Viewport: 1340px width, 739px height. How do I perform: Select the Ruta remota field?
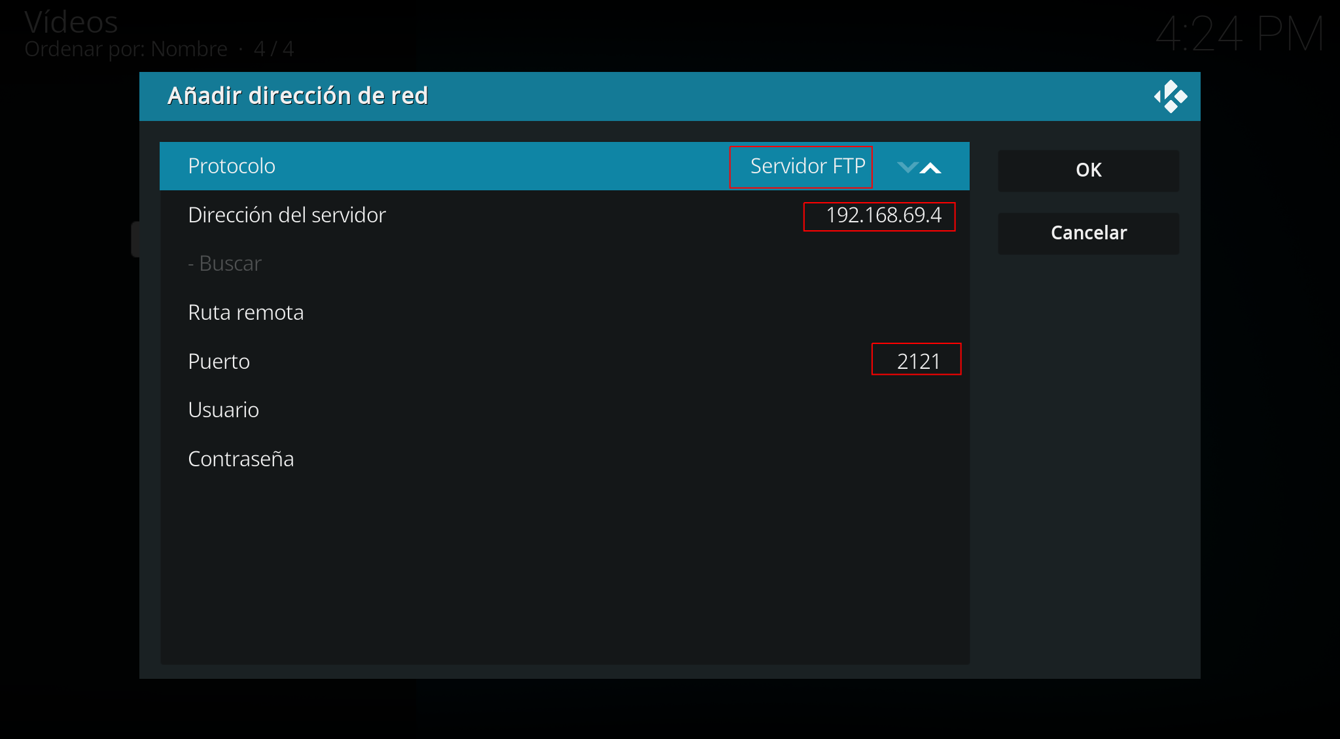[x=565, y=313]
